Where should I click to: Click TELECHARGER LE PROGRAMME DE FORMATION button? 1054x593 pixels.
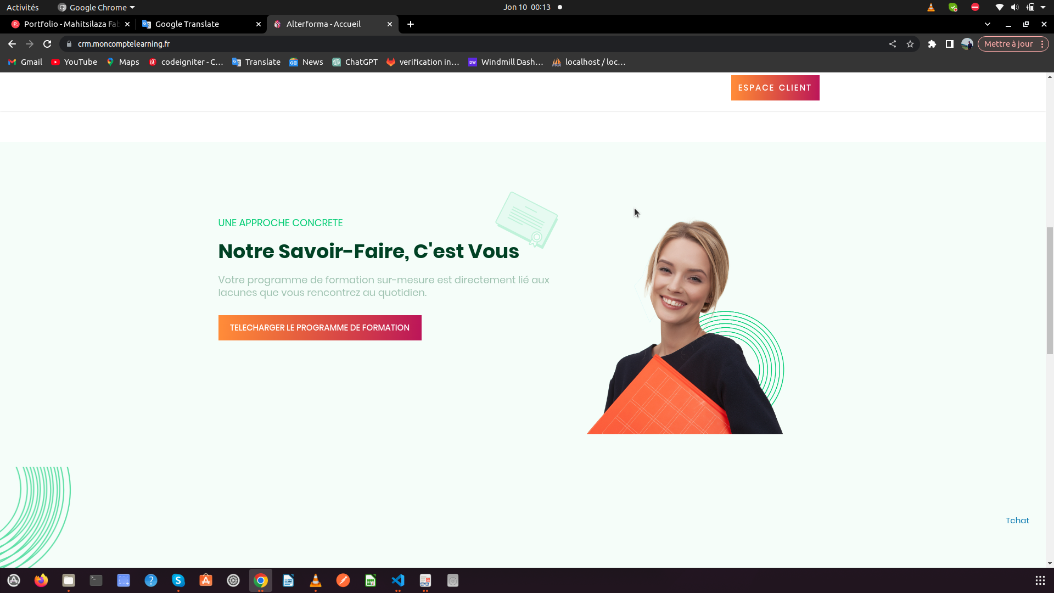(x=320, y=328)
